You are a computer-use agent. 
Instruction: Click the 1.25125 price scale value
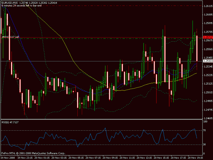click(x=208, y=84)
